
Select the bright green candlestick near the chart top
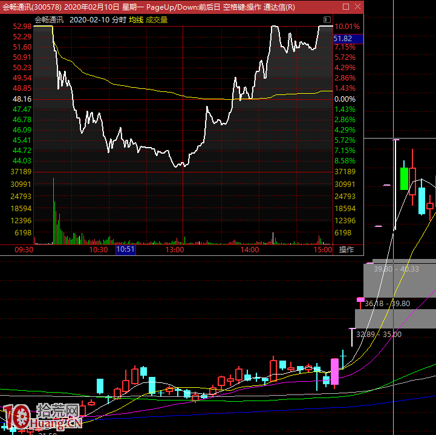click(405, 178)
